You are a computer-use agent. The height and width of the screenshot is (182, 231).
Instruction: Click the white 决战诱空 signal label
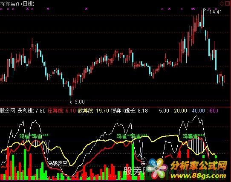click(58, 163)
